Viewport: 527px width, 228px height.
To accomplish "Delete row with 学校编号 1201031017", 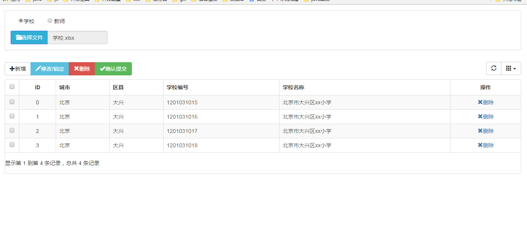I will pos(486,131).
